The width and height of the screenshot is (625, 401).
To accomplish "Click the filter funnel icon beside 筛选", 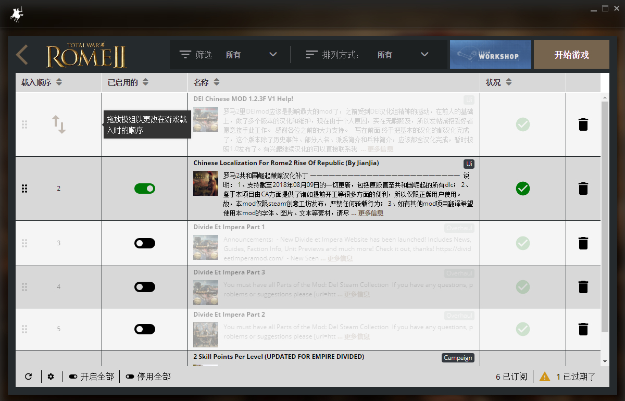I will click(x=185, y=55).
